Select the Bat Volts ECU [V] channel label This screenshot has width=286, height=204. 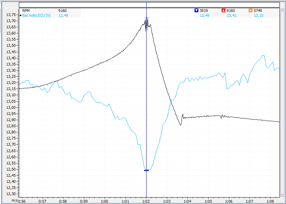(x=36, y=15)
